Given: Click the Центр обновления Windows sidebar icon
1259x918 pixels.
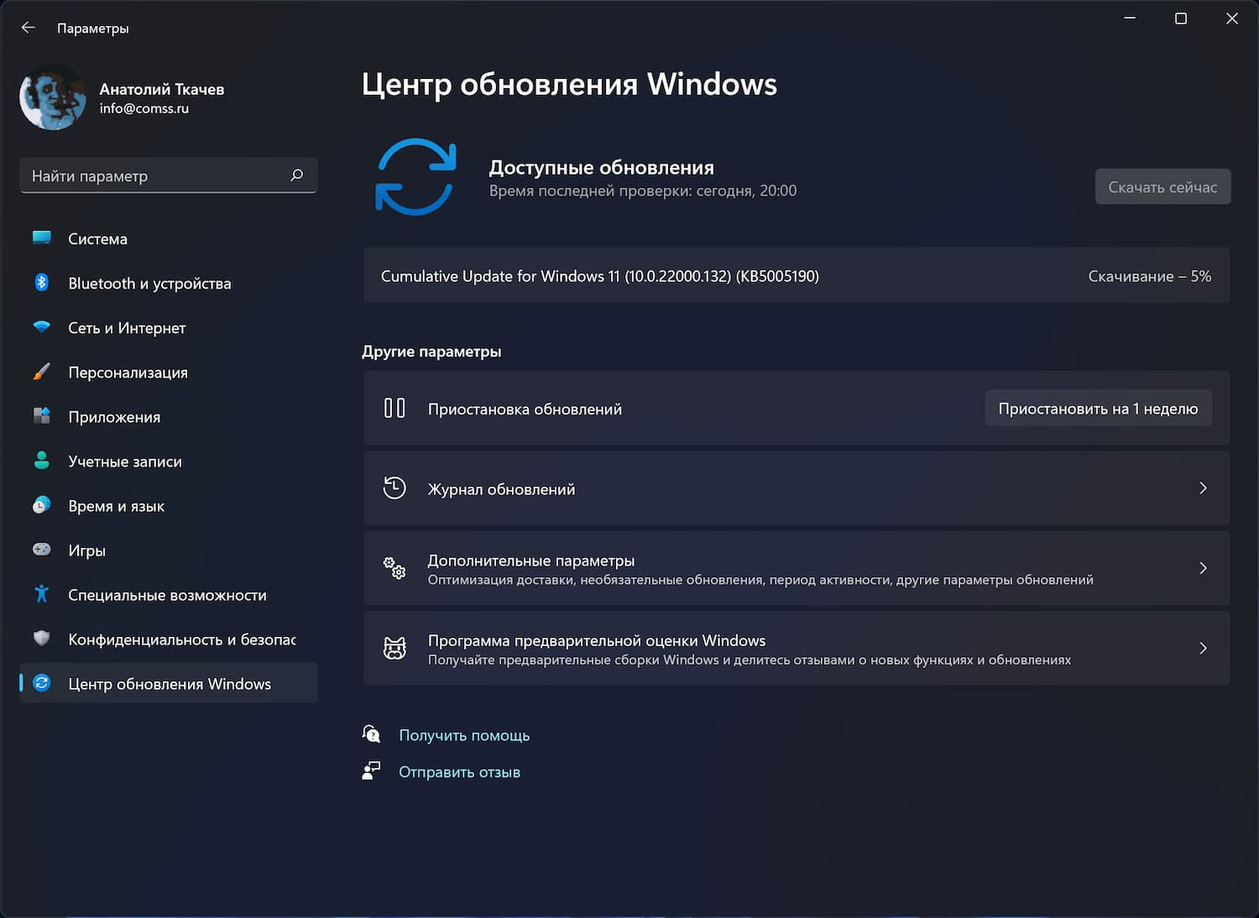Looking at the screenshot, I should pyautogui.click(x=41, y=683).
